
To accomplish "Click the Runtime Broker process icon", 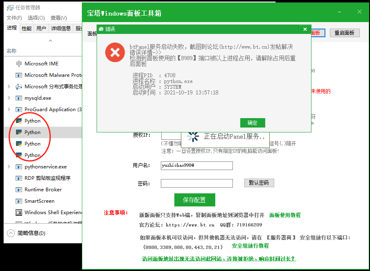I will 19,190.
